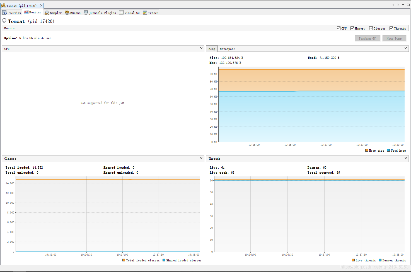Click 'Not supported for this JVM.' message
411x272 pixels.
coord(103,103)
